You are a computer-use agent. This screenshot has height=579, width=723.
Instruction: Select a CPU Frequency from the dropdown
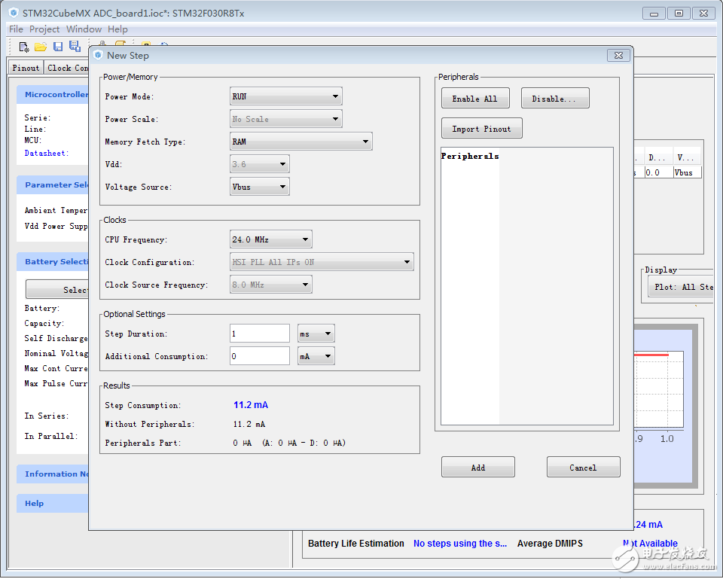pos(270,239)
